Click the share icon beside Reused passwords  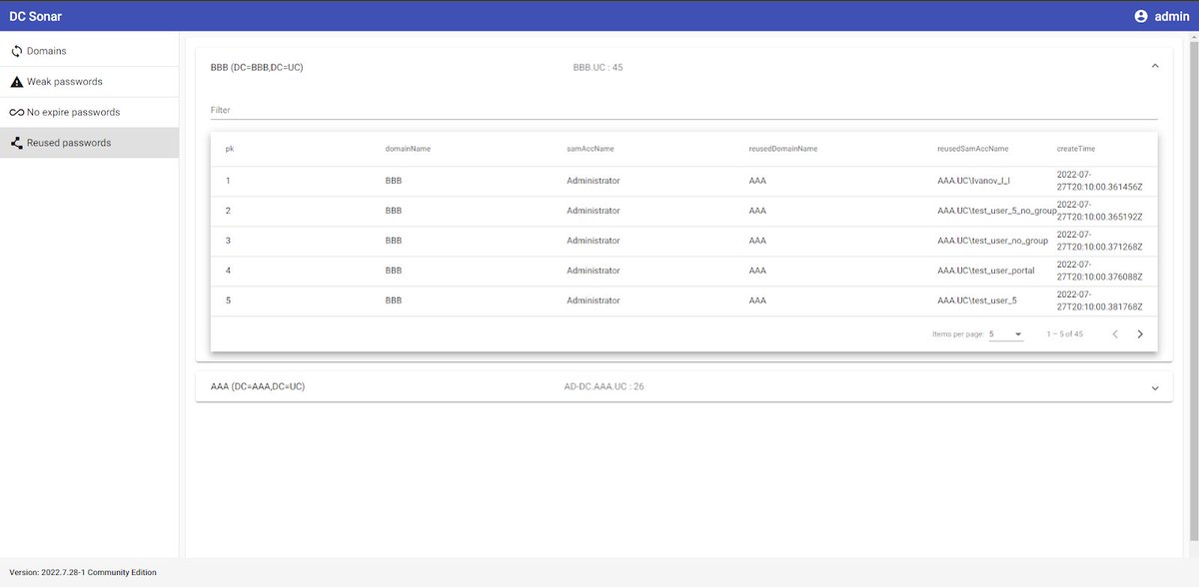16,142
